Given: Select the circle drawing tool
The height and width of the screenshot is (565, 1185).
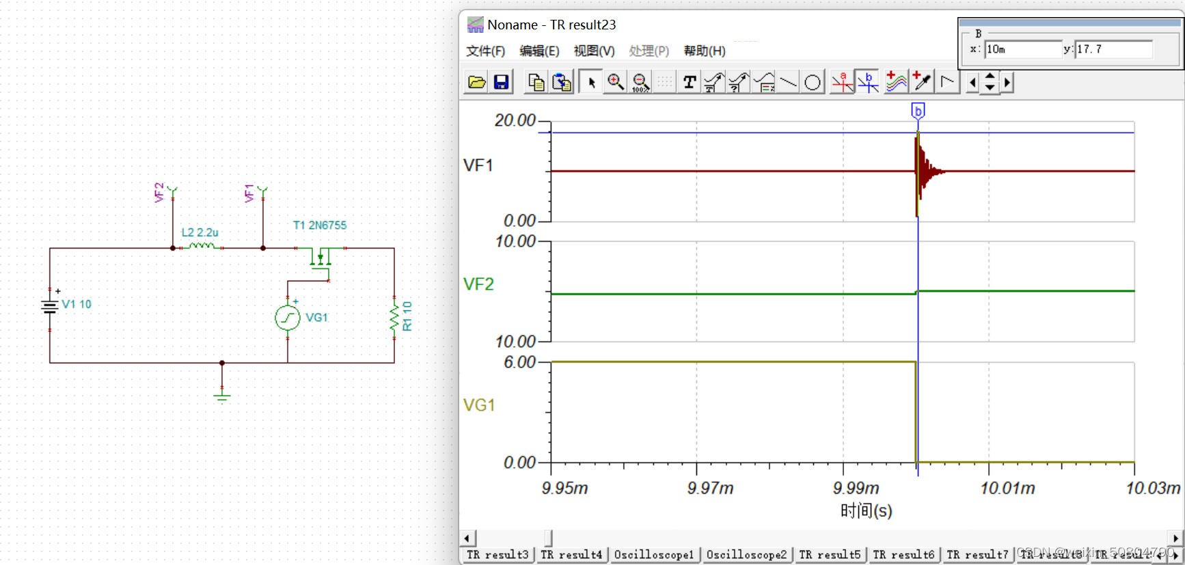Looking at the screenshot, I should [x=813, y=83].
